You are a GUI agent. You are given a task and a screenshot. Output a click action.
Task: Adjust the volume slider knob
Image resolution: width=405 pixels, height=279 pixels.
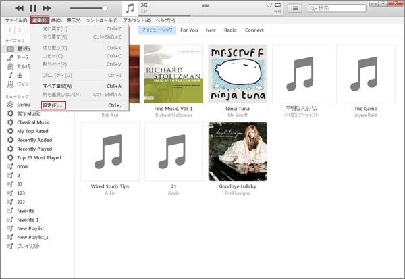click(105, 8)
